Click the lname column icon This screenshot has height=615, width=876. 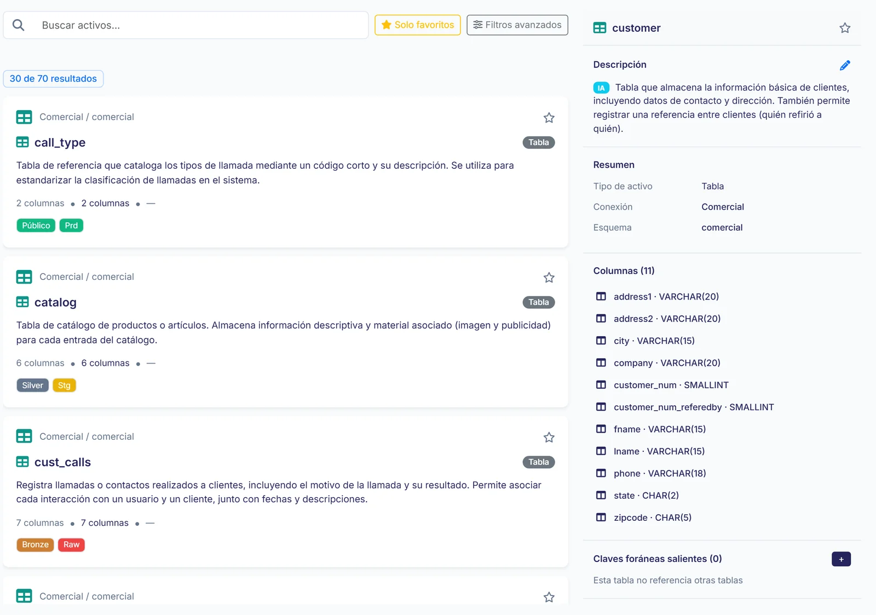click(601, 451)
